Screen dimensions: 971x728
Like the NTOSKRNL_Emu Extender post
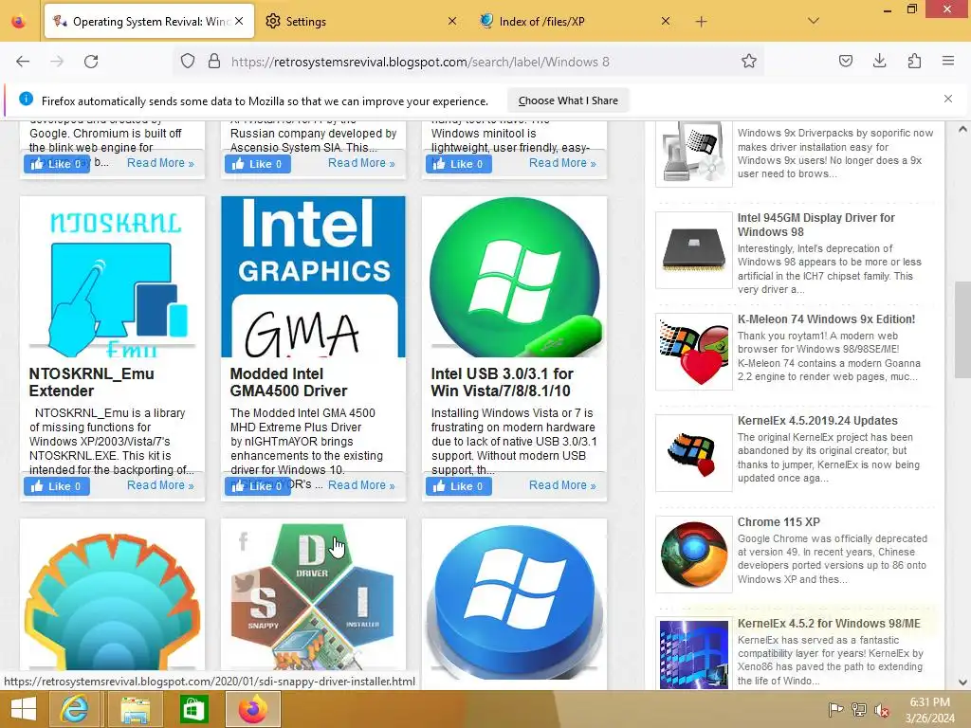click(57, 486)
